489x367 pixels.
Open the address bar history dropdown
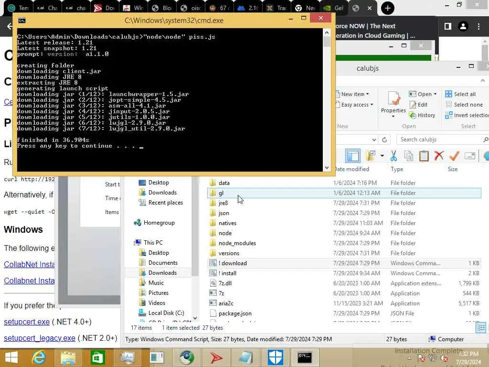tap(374, 140)
